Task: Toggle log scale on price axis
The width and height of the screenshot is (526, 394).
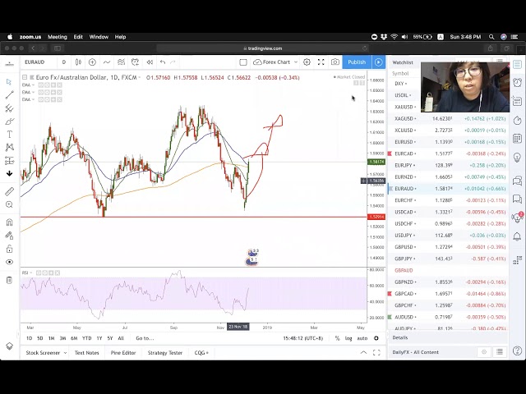Action: pos(348,338)
